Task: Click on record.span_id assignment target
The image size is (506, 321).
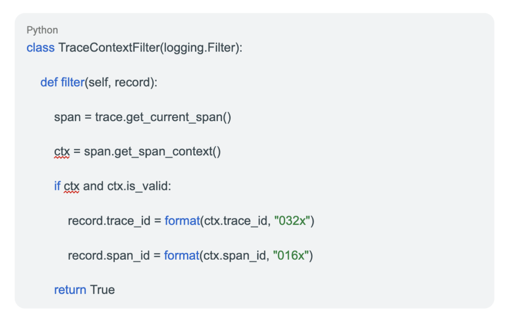Action: (109, 255)
